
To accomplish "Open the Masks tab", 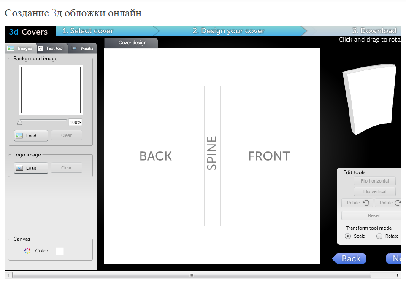I will click(x=83, y=48).
